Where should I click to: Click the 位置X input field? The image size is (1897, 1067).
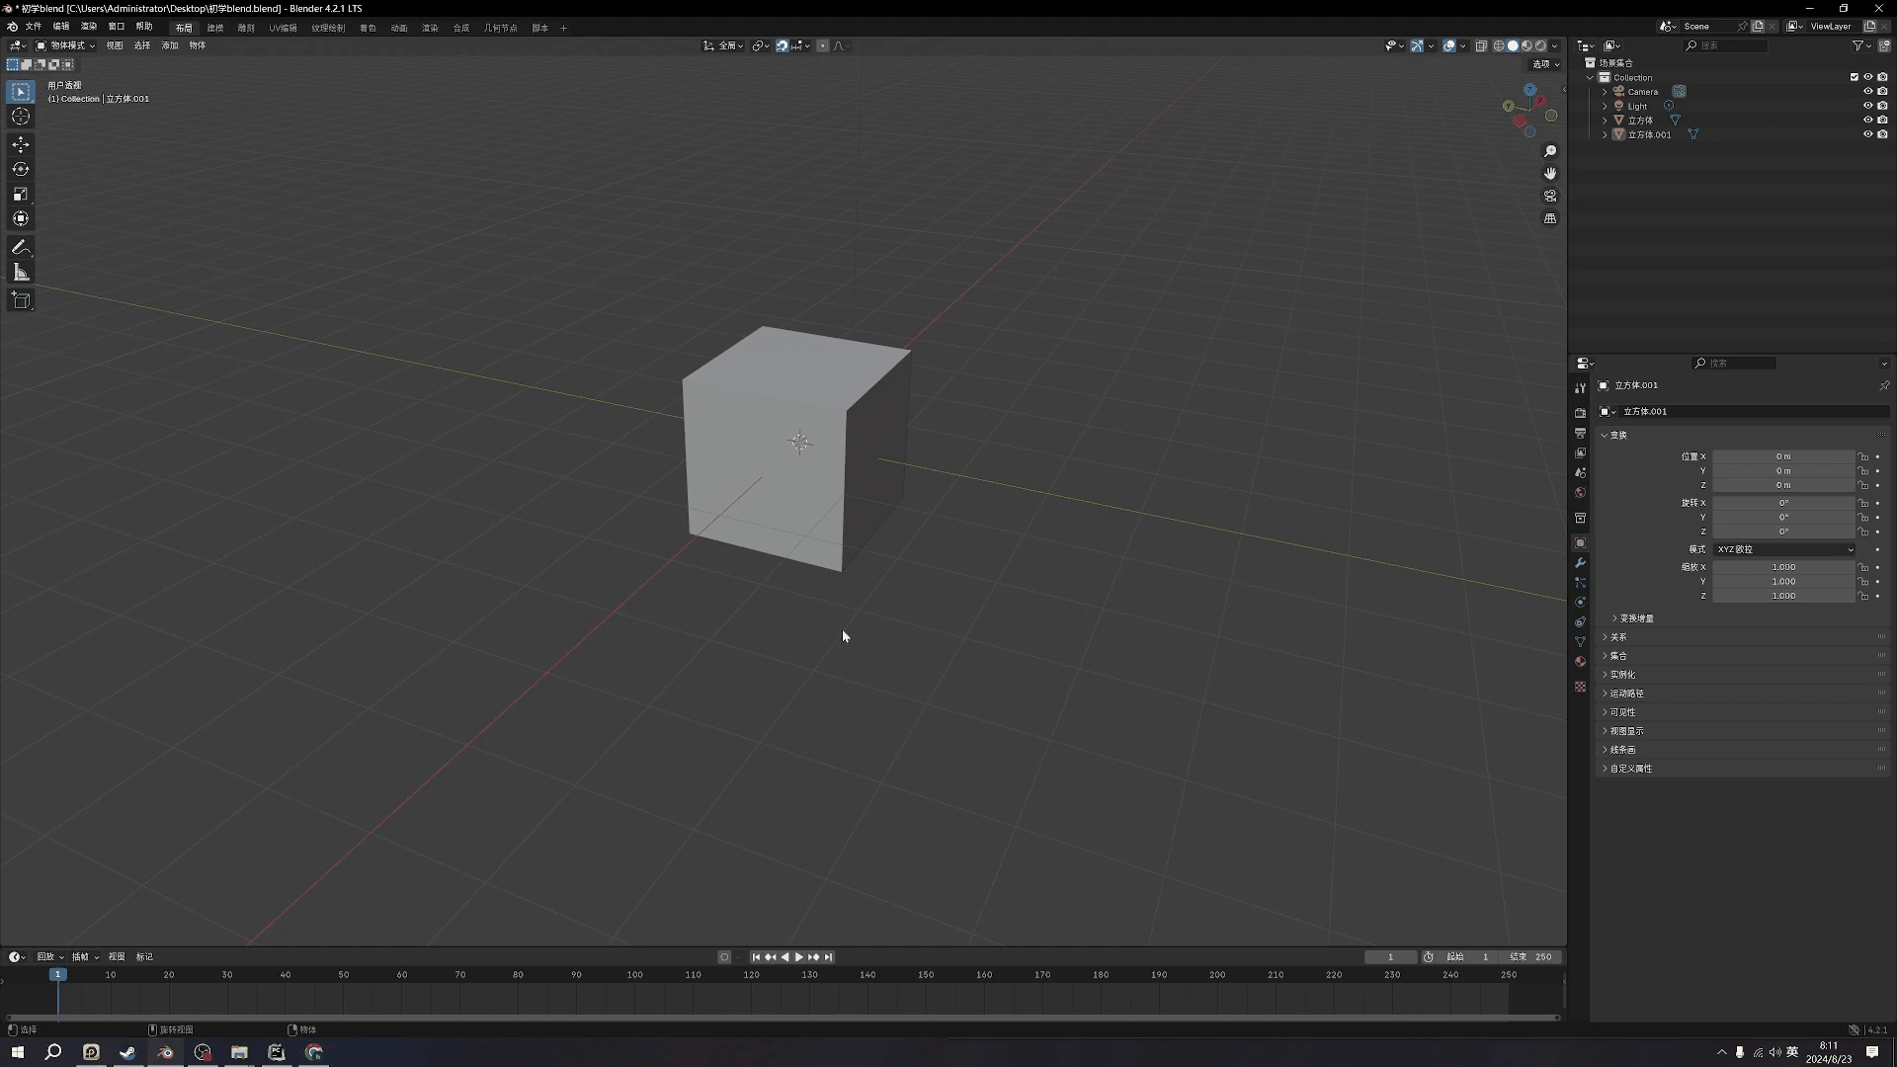(1782, 456)
